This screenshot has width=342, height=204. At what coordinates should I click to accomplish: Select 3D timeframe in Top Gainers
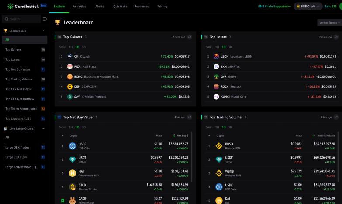83,47
